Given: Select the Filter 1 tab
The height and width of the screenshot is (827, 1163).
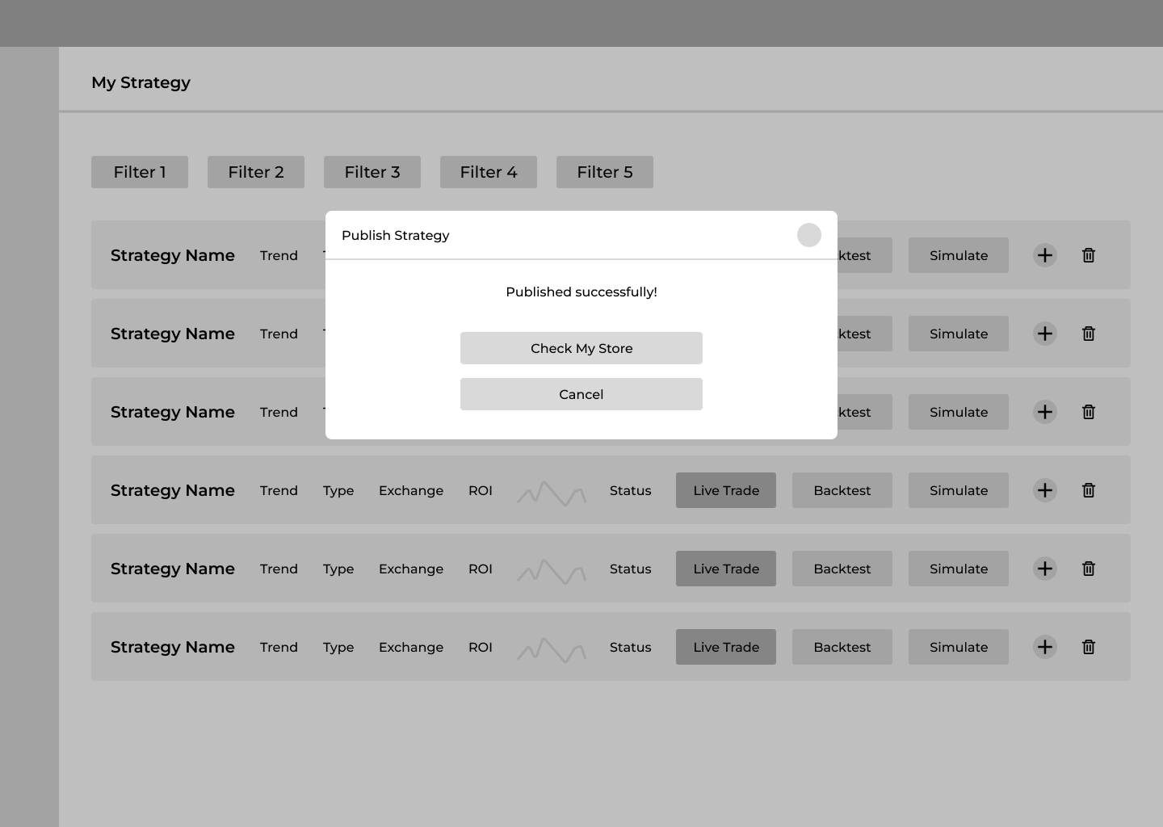Looking at the screenshot, I should (140, 172).
